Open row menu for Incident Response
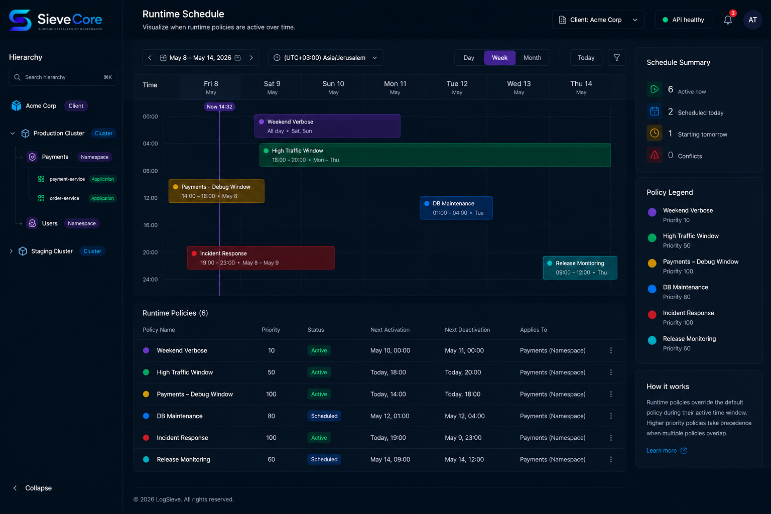 (611, 438)
